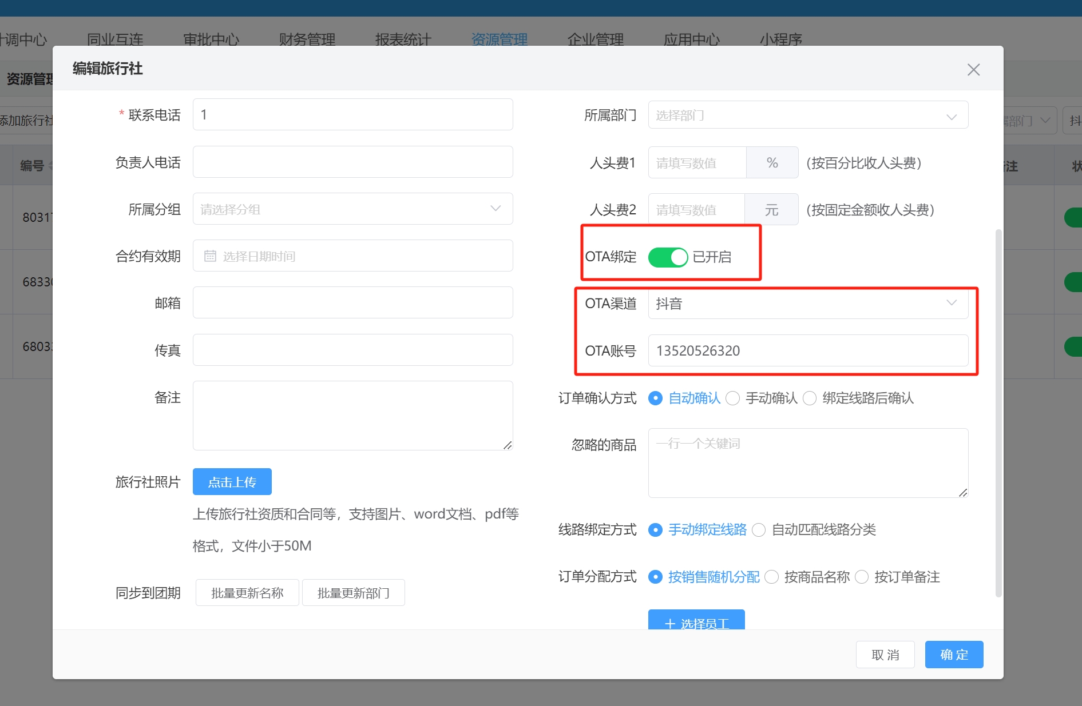The height and width of the screenshot is (706, 1082).
Task: Close the 编辑旅行社 dialog with the X icon
Action: coord(973,70)
